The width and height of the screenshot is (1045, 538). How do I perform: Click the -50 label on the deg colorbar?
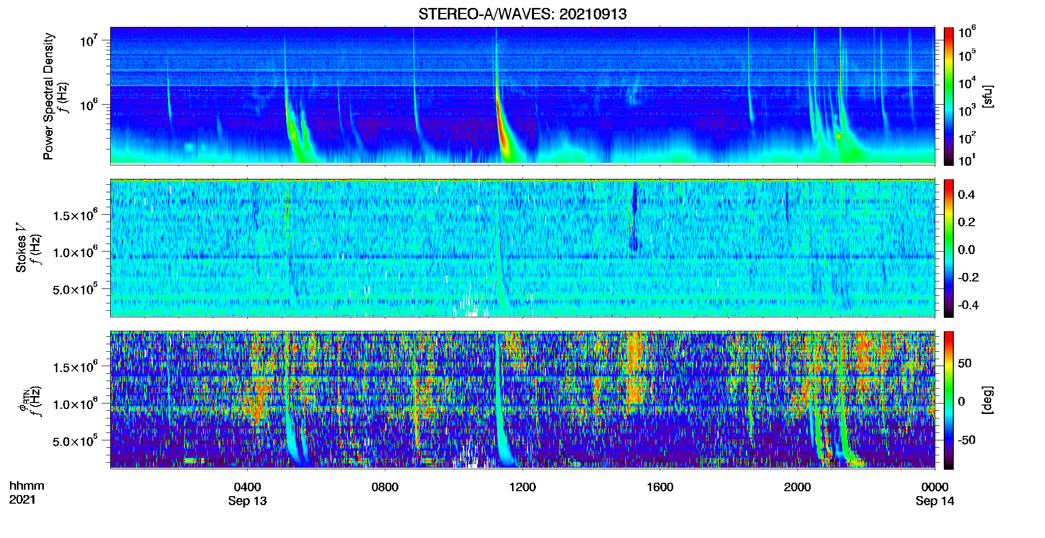coord(967,440)
